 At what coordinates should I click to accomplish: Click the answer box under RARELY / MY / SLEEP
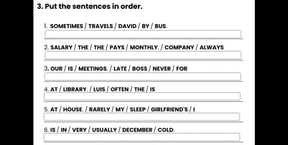coord(142,117)
